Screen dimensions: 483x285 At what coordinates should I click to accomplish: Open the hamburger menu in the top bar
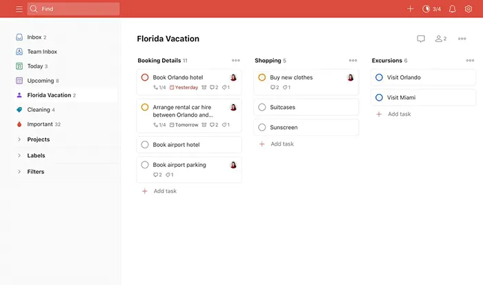(x=19, y=9)
